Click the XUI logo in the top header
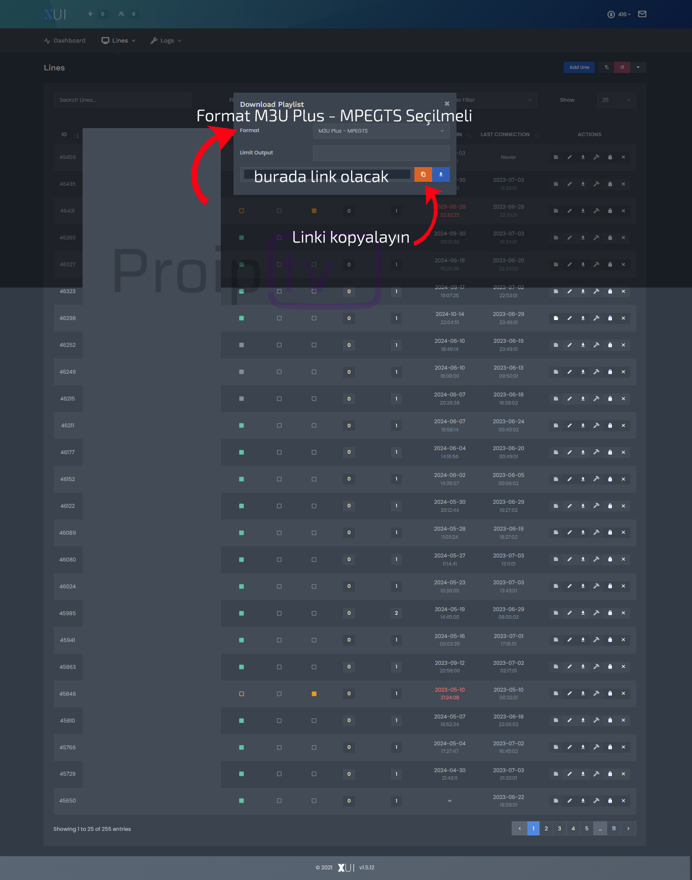 pos(55,14)
